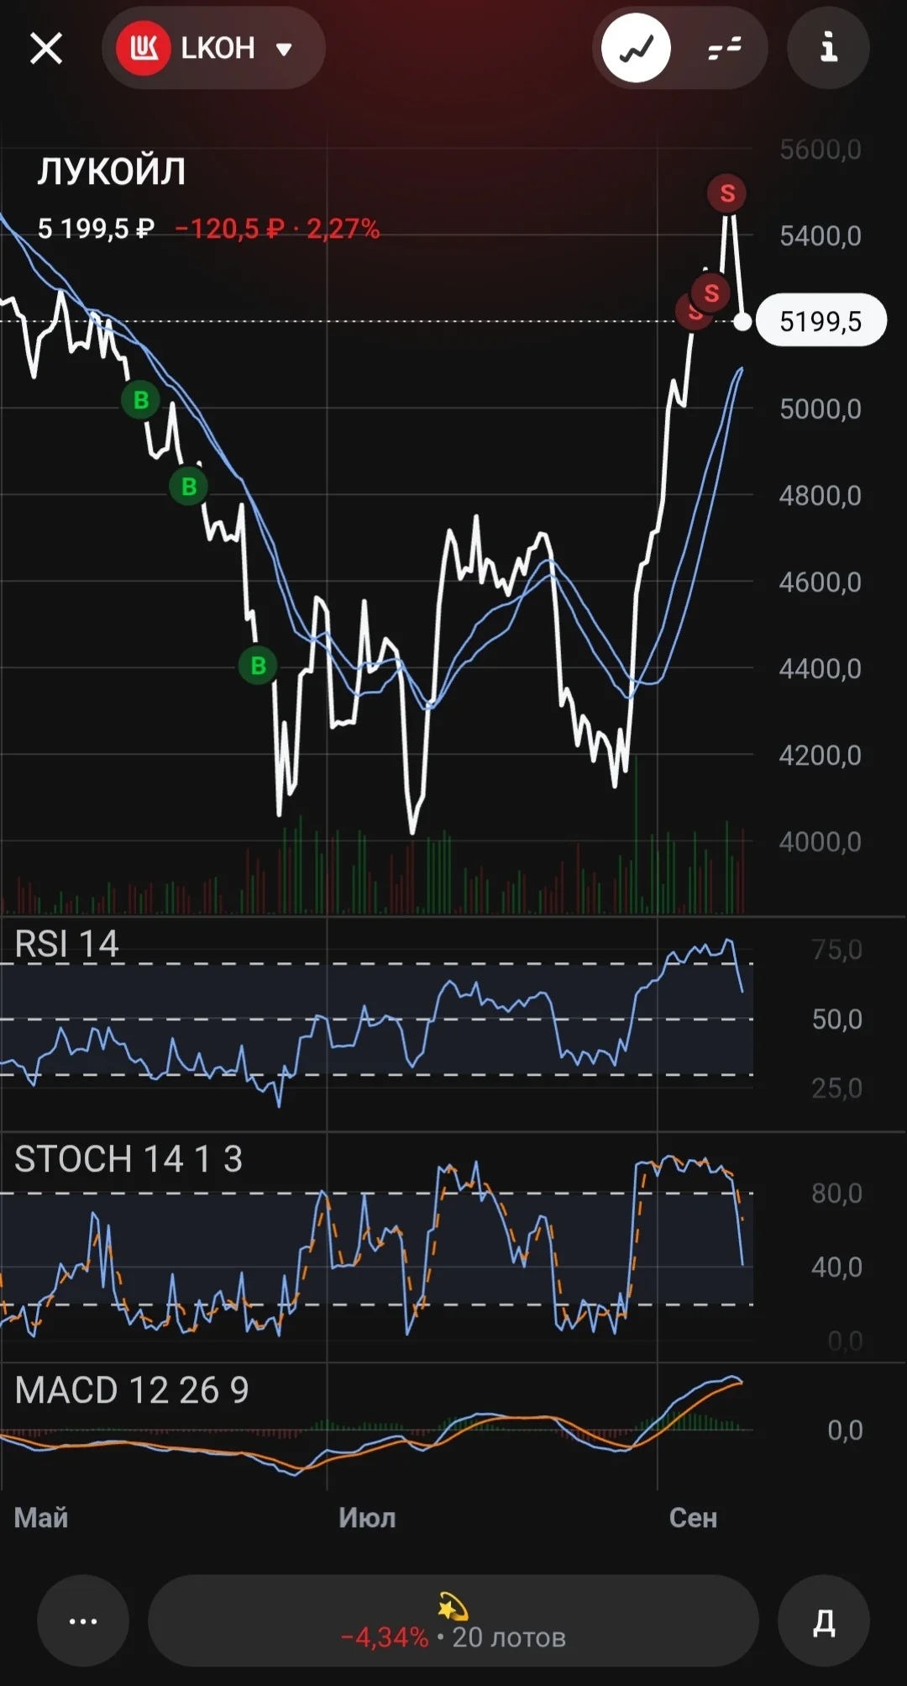
Task: Tap the current price label 5199,5
Action: tap(820, 321)
